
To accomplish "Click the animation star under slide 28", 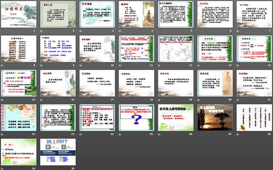I will click(x=238, y=134).
